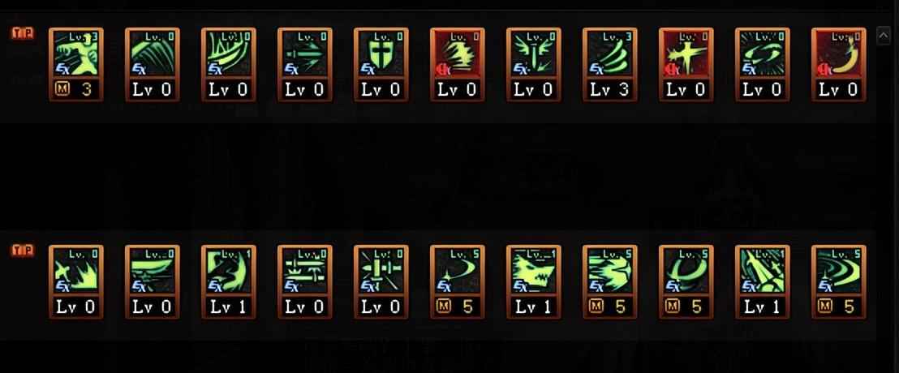The width and height of the screenshot is (899, 373).
Task: Click the scroll up arrow at right edge
Action: pos(883,36)
